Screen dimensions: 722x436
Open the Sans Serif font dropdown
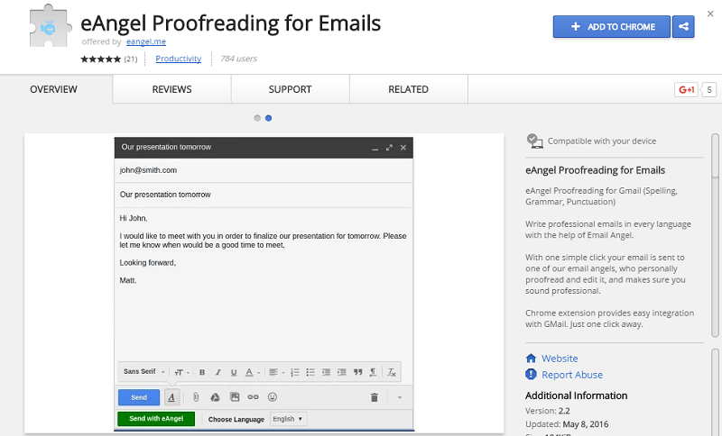144,372
